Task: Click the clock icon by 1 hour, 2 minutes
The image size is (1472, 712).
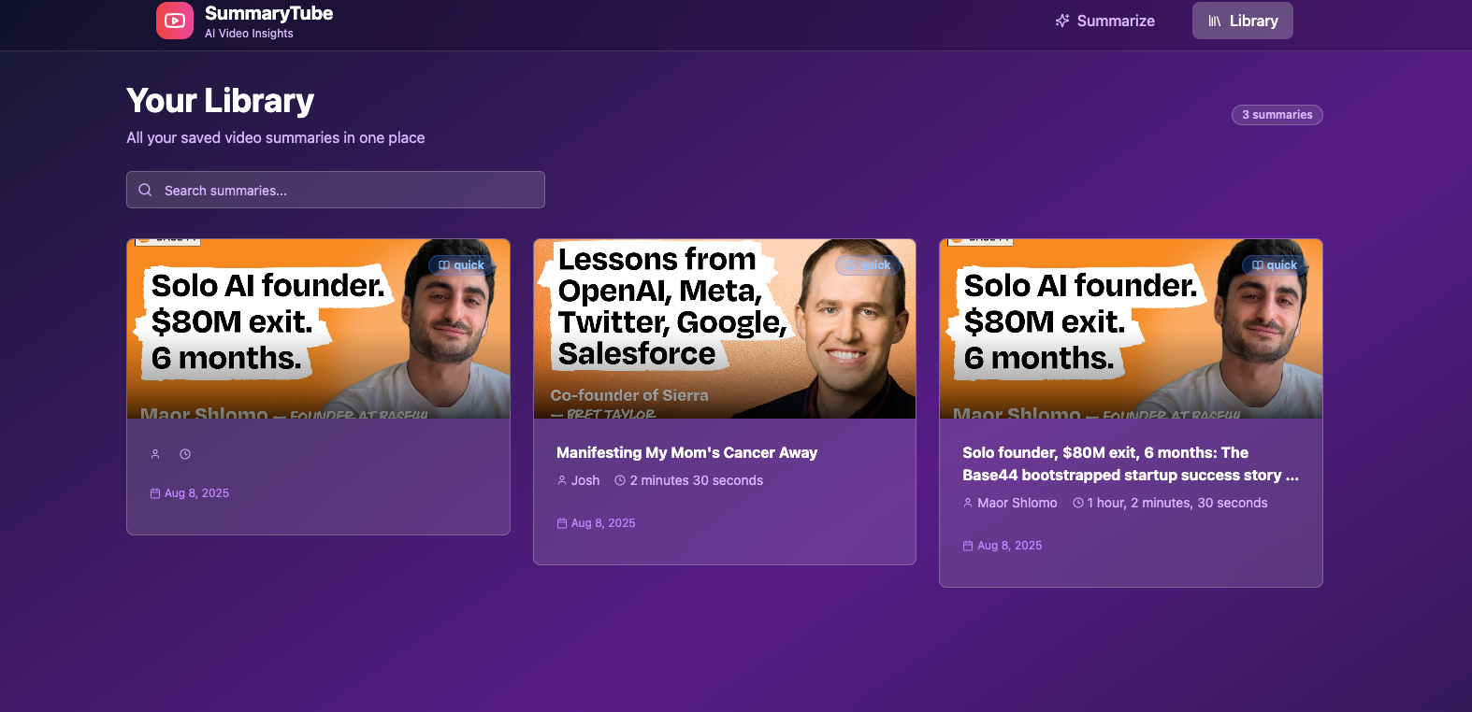Action: tap(1078, 503)
